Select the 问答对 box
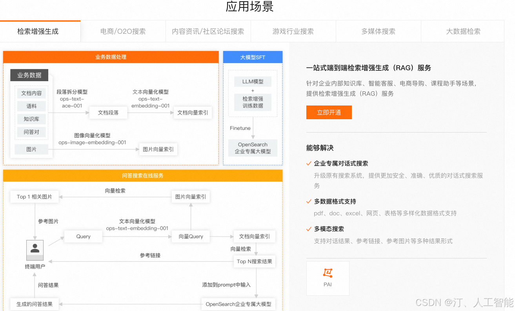 coord(31,132)
